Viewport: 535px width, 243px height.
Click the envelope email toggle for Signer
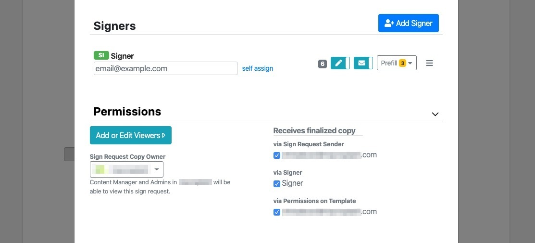363,63
